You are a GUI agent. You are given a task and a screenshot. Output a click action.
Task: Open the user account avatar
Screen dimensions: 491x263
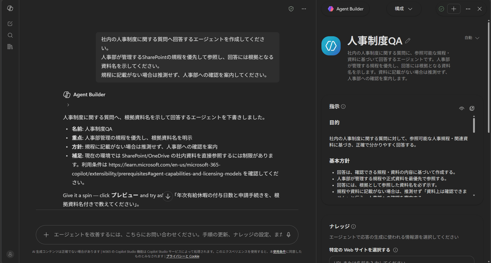point(10,254)
